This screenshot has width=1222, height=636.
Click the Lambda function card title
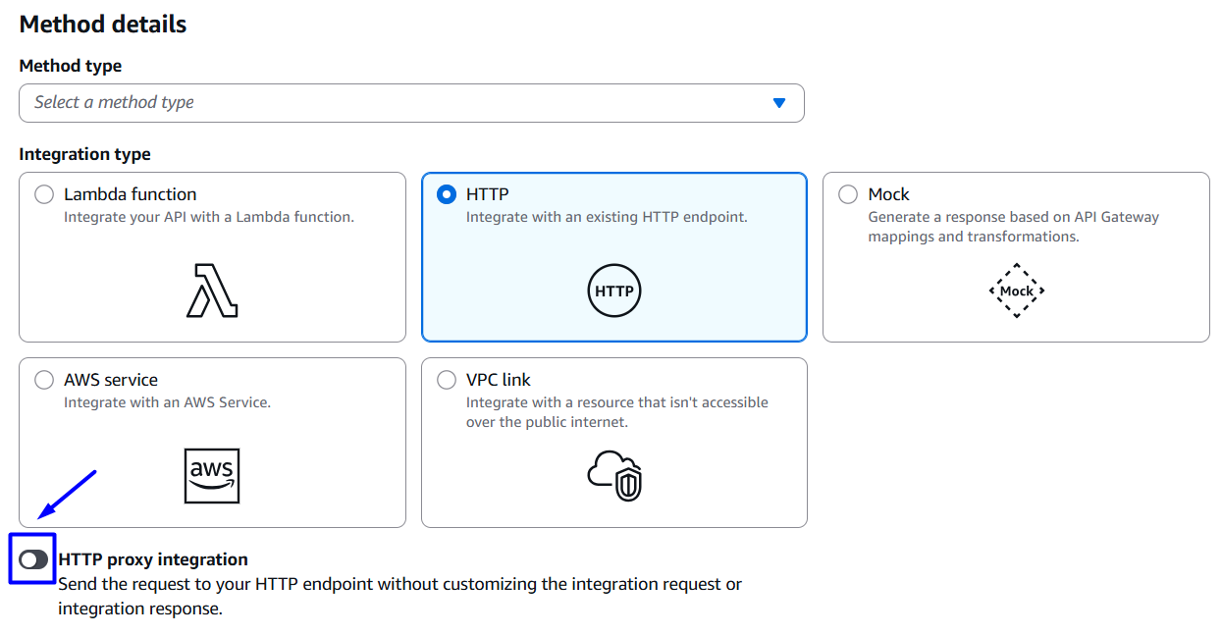[130, 194]
